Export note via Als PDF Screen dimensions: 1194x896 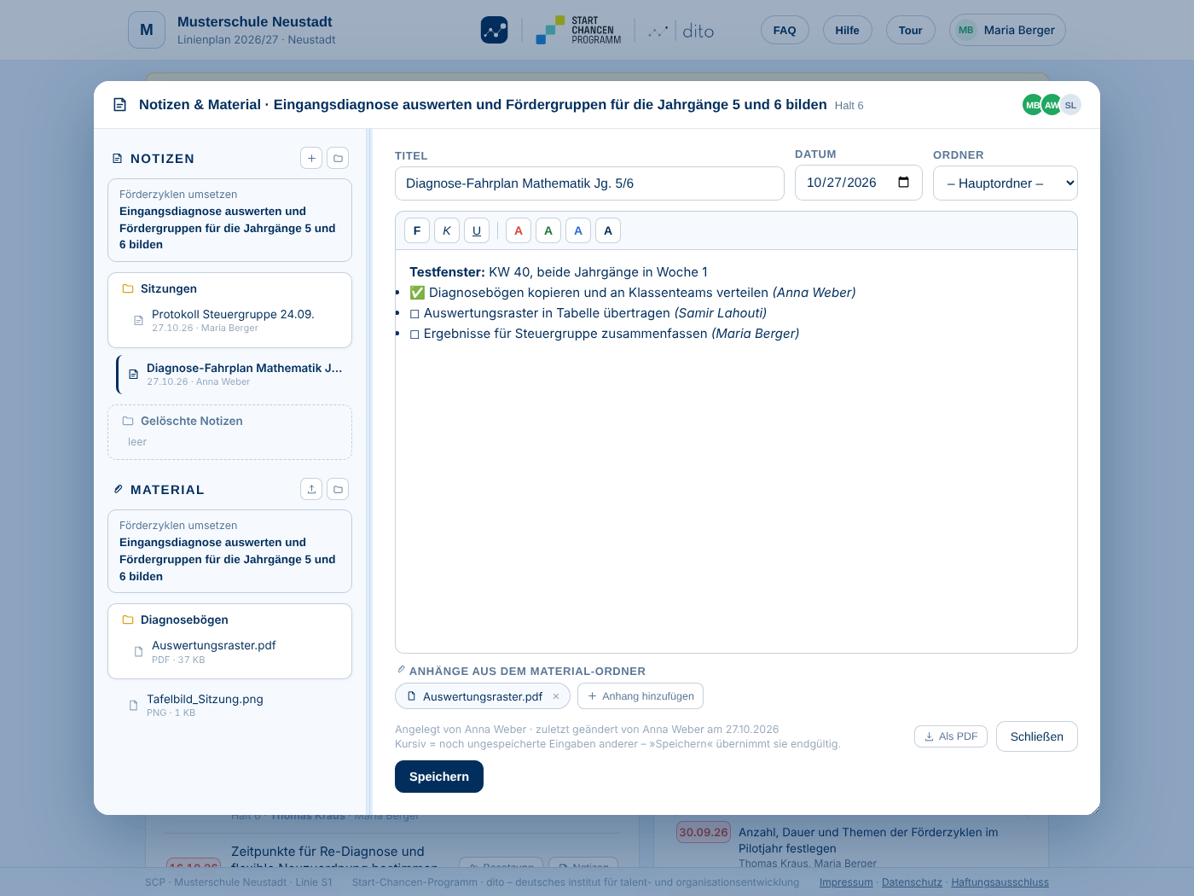coord(951,736)
